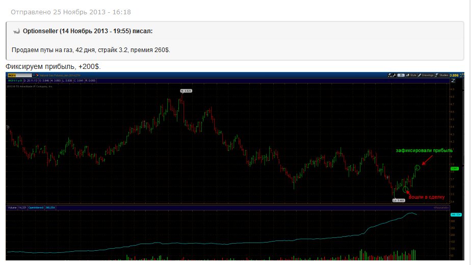Click the green circle at trade entry point

click(x=405, y=189)
